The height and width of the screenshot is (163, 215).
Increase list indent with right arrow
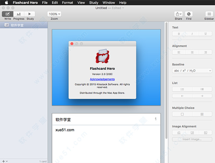(202, 96)
